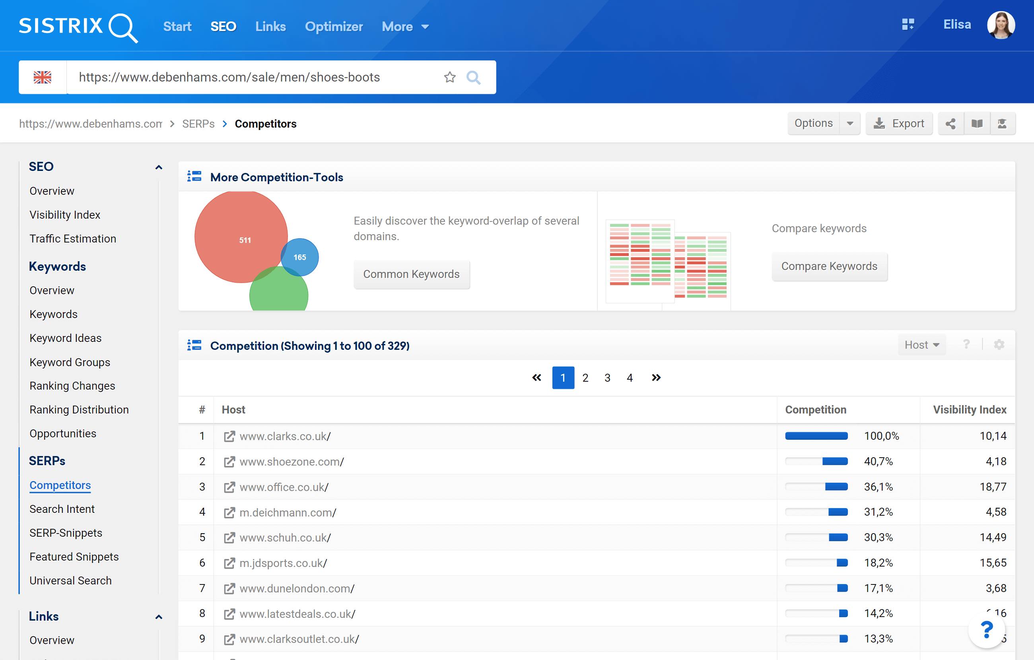Sort by the Competition column header

coord(815,410)
